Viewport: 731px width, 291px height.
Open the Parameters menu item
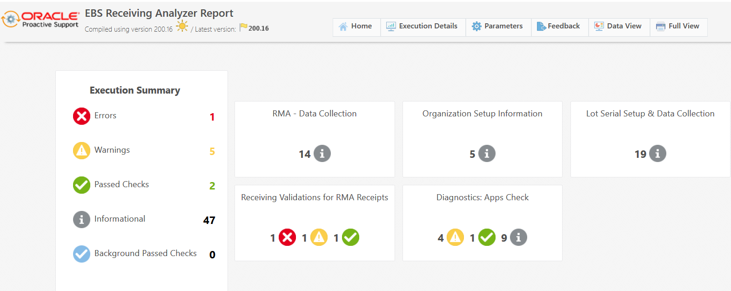tap(497, 27)
